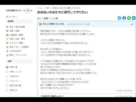Share the topic on Facebook
The height and width of the screenshot is (102, 136).
coord(124,18)
